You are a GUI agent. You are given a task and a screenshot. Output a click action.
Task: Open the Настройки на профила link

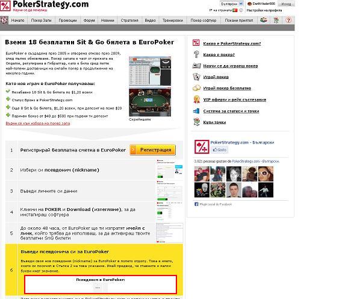264,10
